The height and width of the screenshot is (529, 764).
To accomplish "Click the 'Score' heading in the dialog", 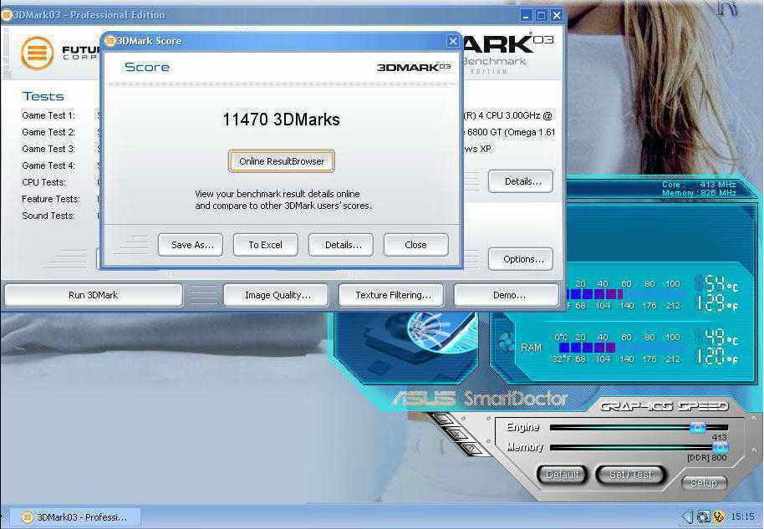I will [147, 67].
